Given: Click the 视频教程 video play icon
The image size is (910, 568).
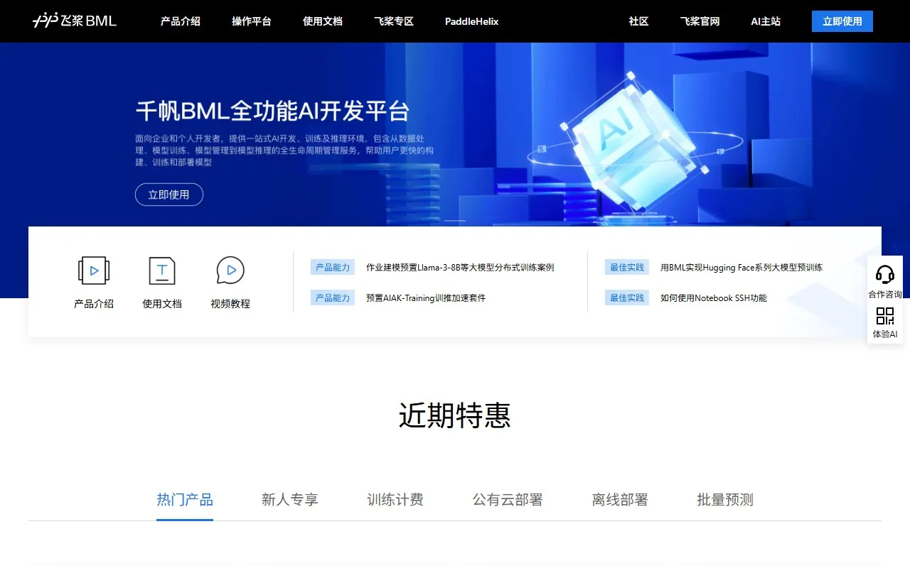Looking at the screenshot, I should (230, 270).
